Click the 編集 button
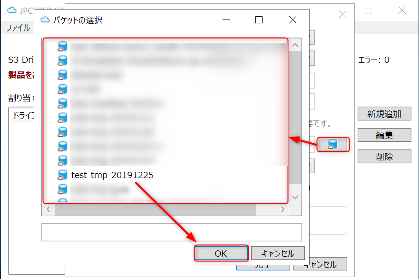Image resolution: width=419 pixels, height=279 pixels. (x=384, y=135)
